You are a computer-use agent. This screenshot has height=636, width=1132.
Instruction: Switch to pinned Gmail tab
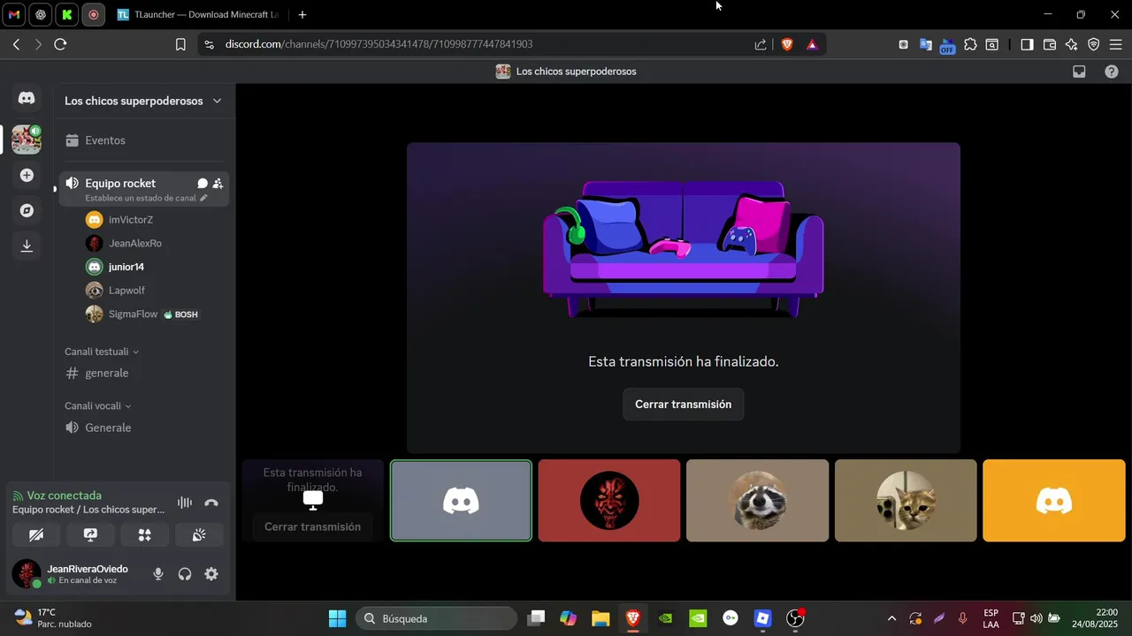point(14,15)
